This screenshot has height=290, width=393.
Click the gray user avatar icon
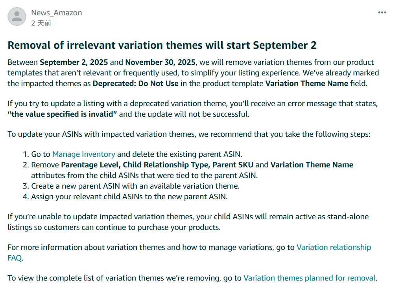tap(17, 17)
